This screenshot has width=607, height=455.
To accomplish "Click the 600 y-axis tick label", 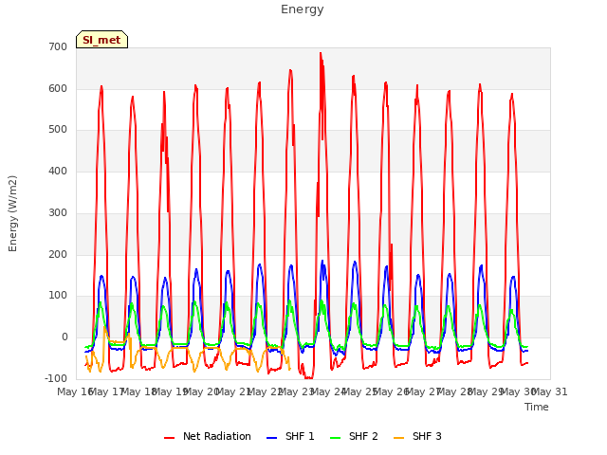I will (58, 88).
